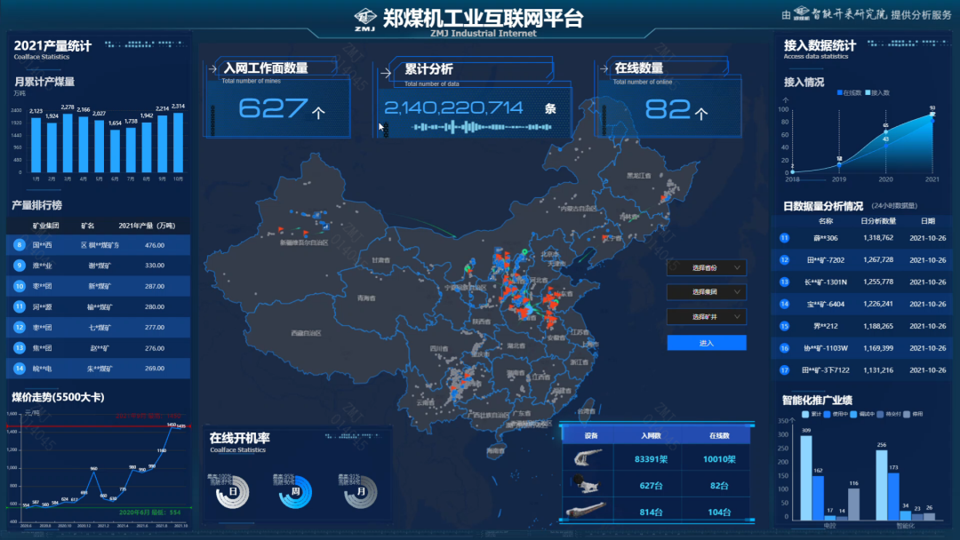Image resolution: width=960 pixels, height=540 pixels.
Task: Click the 谢*煤矿 mine name cell
Action: (x=100, y=266)
